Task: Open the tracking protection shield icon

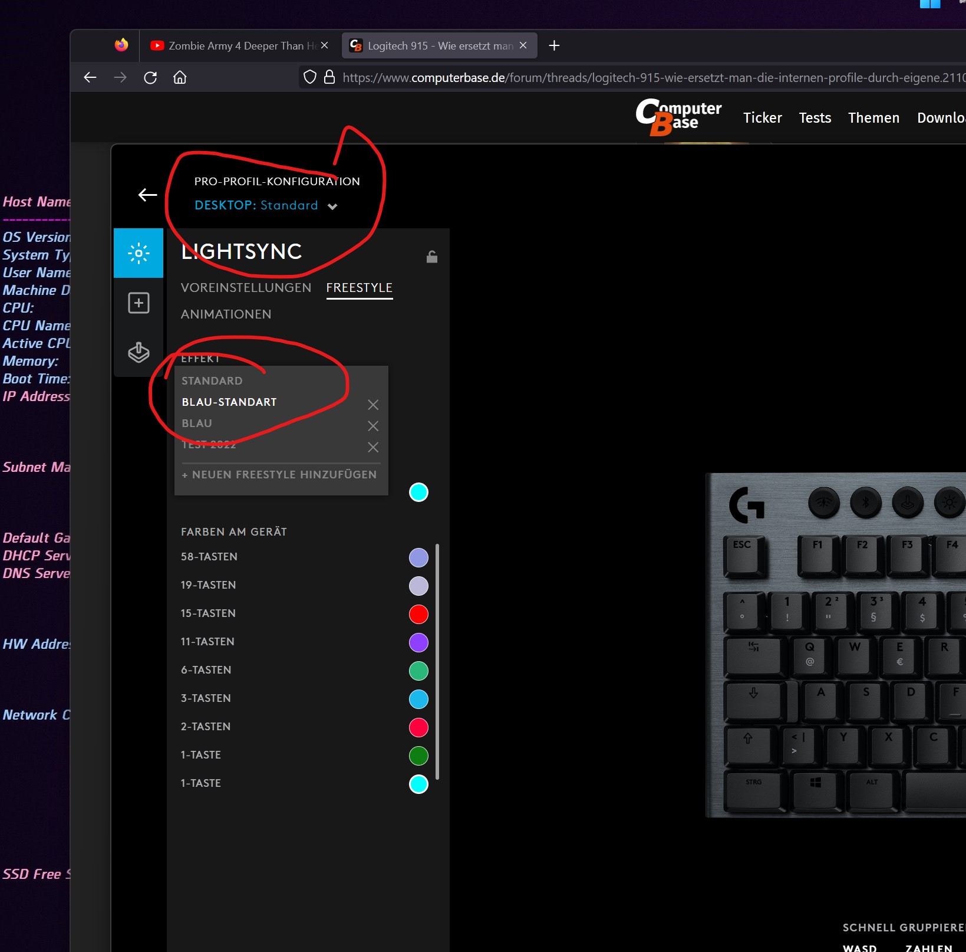Action: (310, 77)
